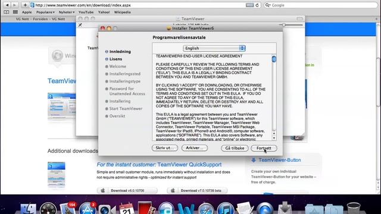Open Finder from the dock

coord(29,208)
